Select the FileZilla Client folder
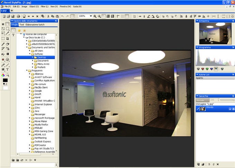The width and height of the screenshot is (235, 168). pyautogui.click(x=41, y=87)
